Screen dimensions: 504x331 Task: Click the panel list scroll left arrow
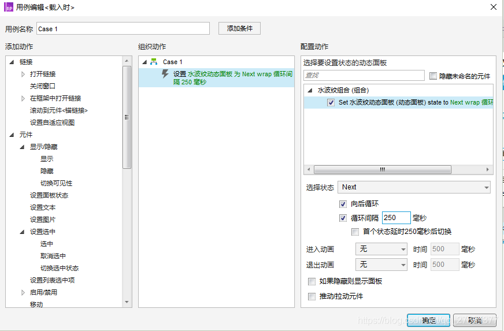[x=309, y=169]
